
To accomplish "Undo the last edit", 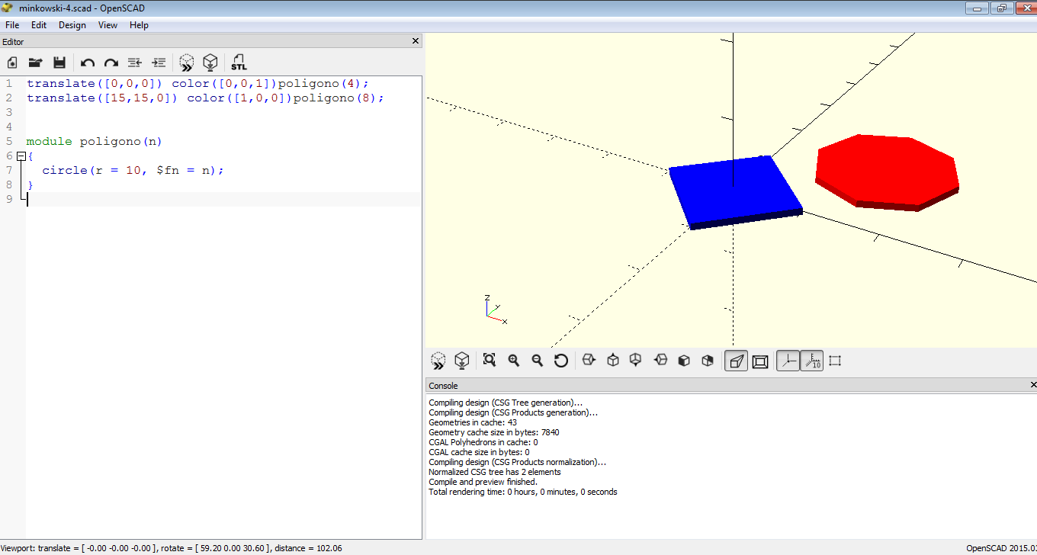I will (88, 63).
